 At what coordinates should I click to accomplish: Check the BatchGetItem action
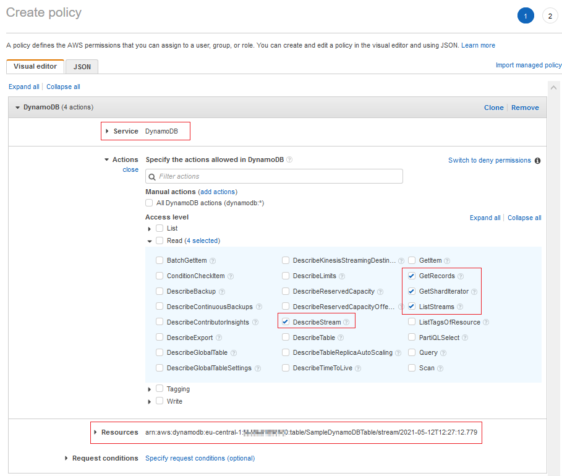click(160, 260)
